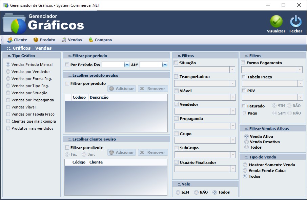Open the Forma Pagamento combo box
This screenshot has height=200, width=307.
click(x=300, y=70)
